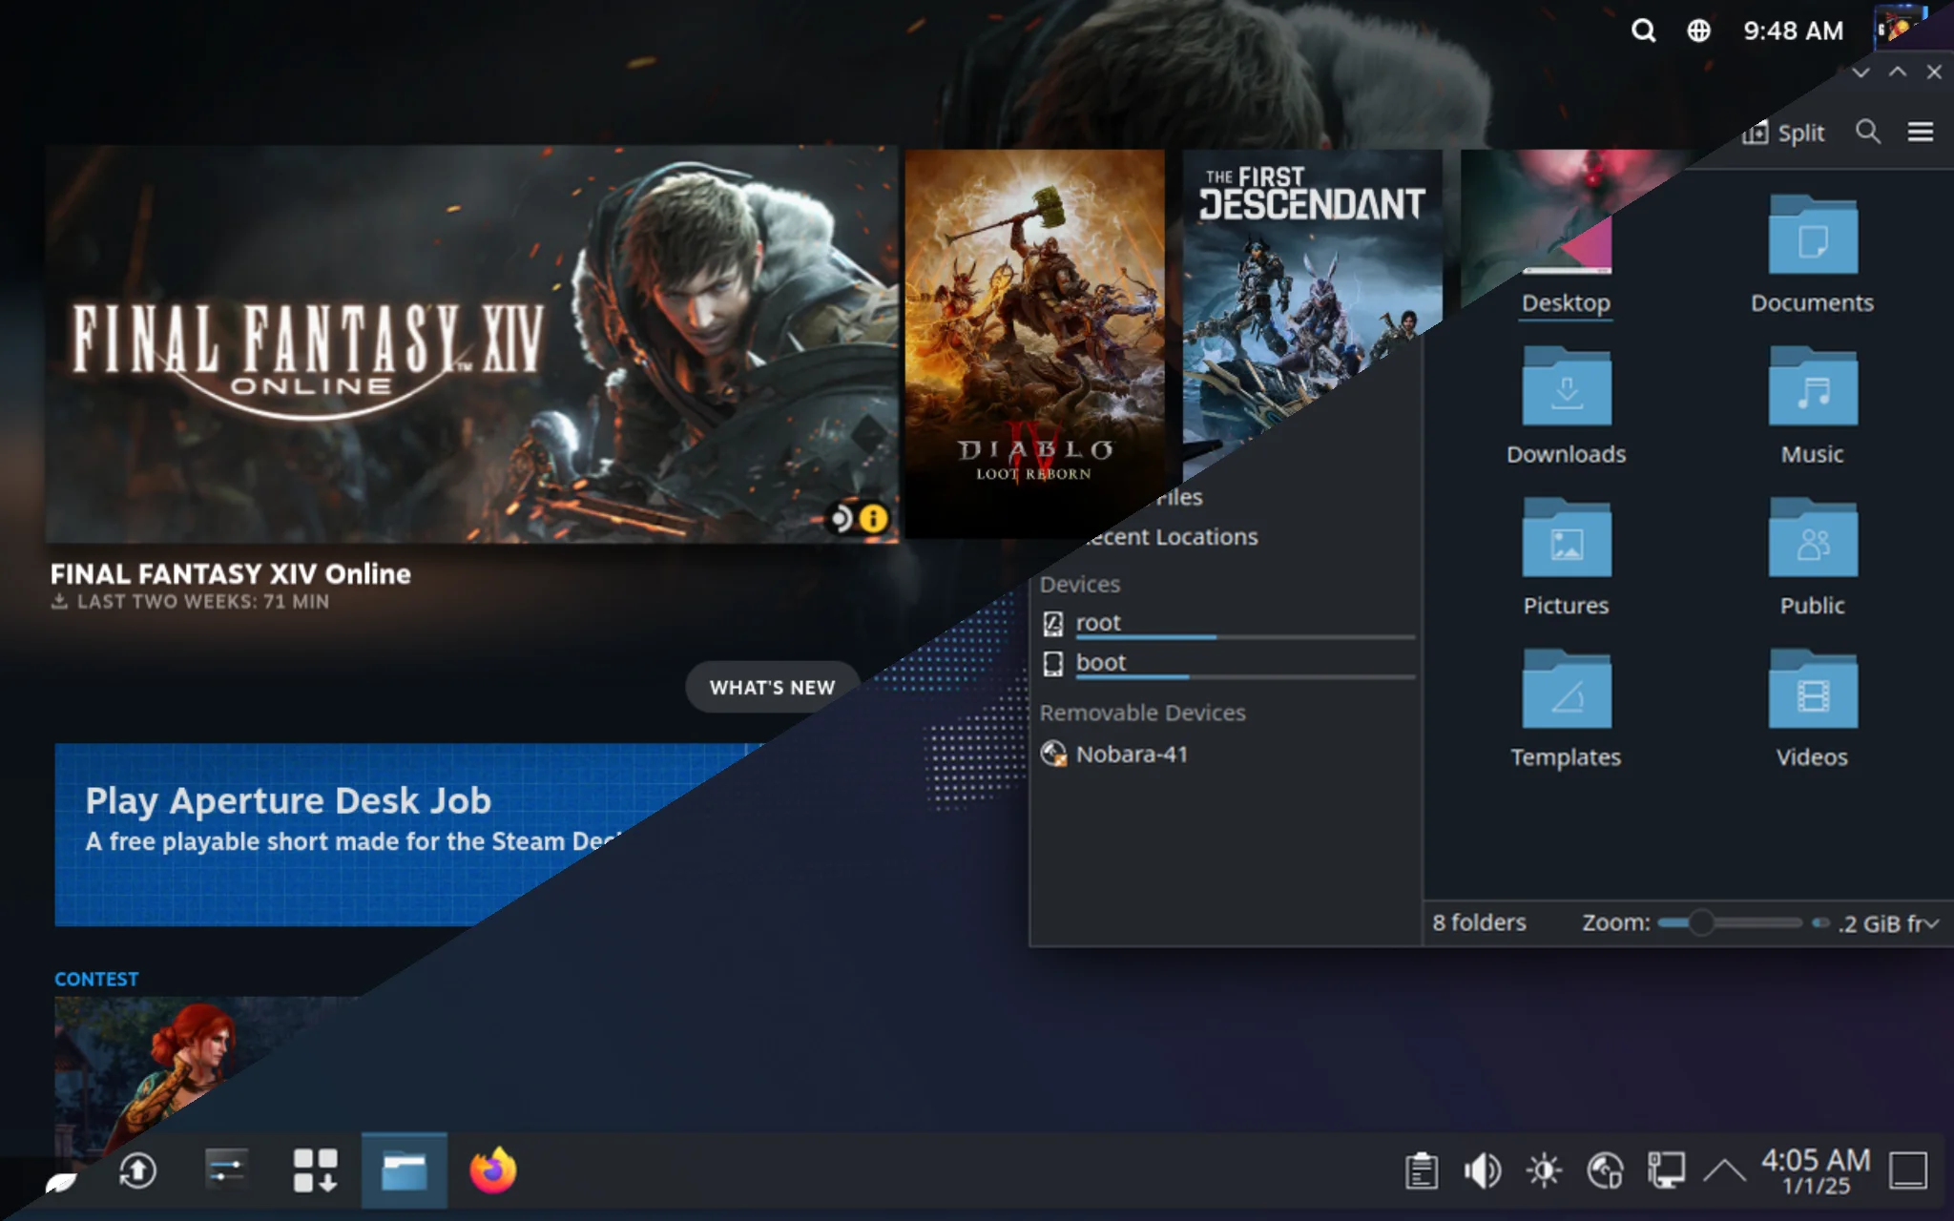Start a search in Dolphin
This screenshot has width=1954, height=1221.
1869,133
